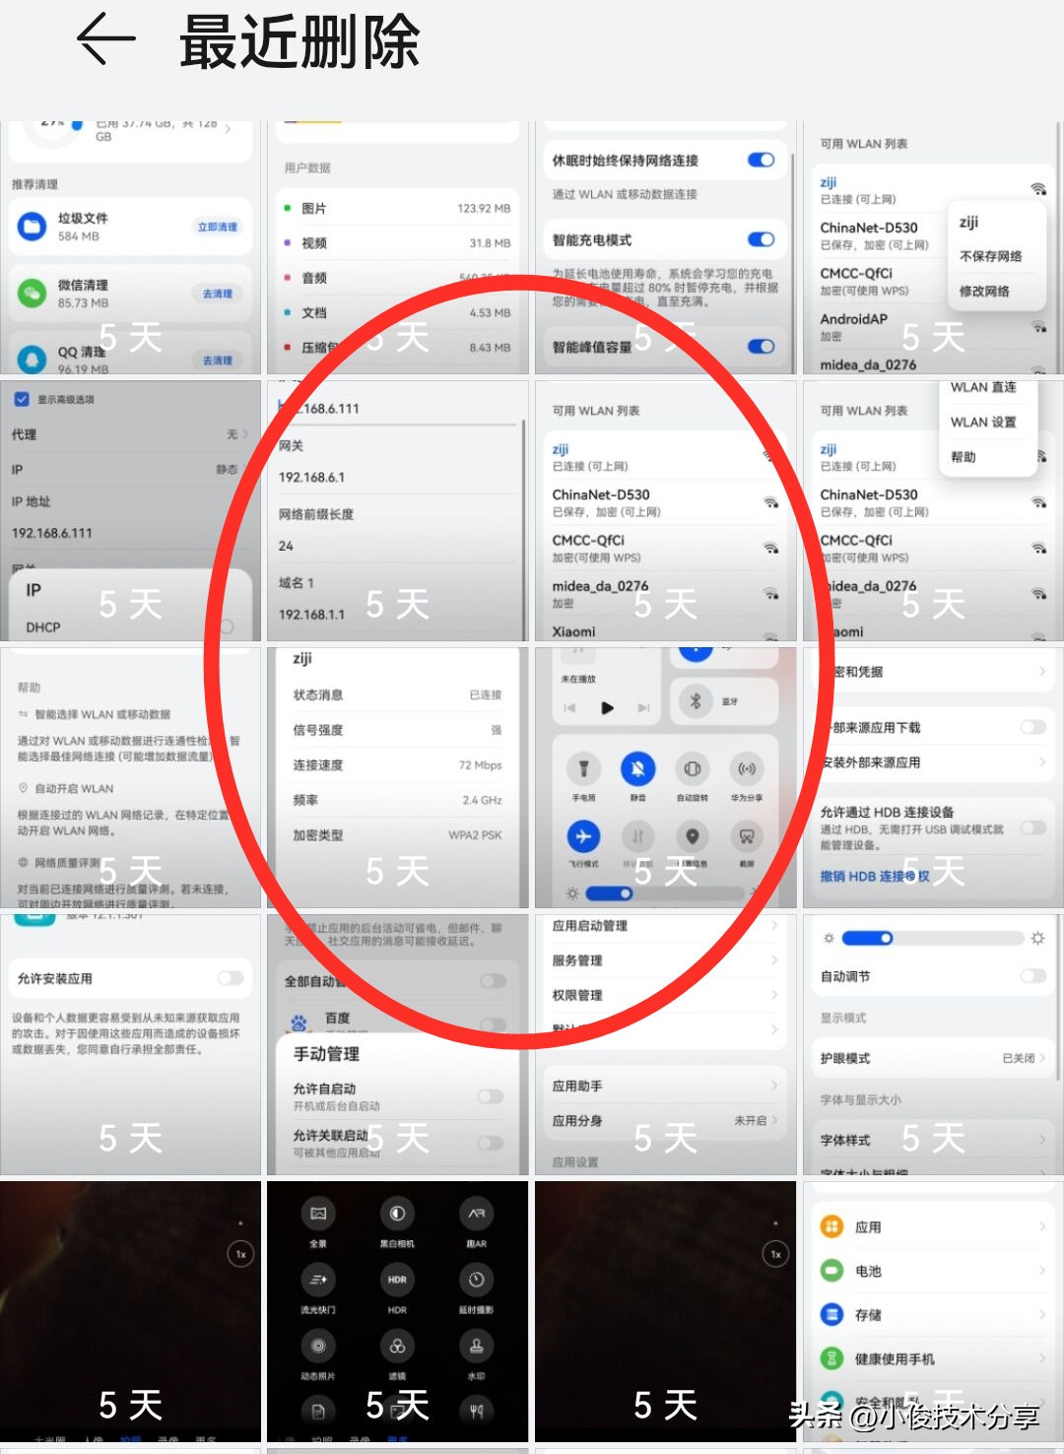The width and height of the screenshot is (1064, 1454).
Task: Tap the Bluetooth icon in control panel
Action: 695,700
